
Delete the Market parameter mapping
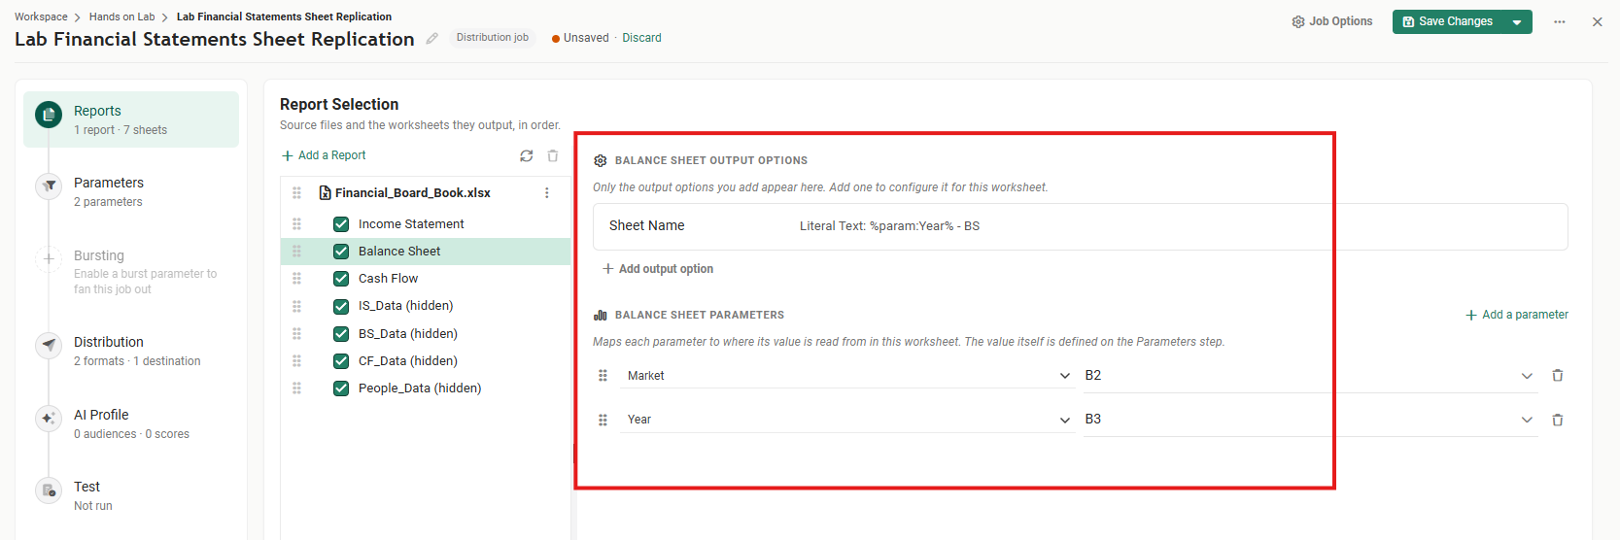[1558, 376]
